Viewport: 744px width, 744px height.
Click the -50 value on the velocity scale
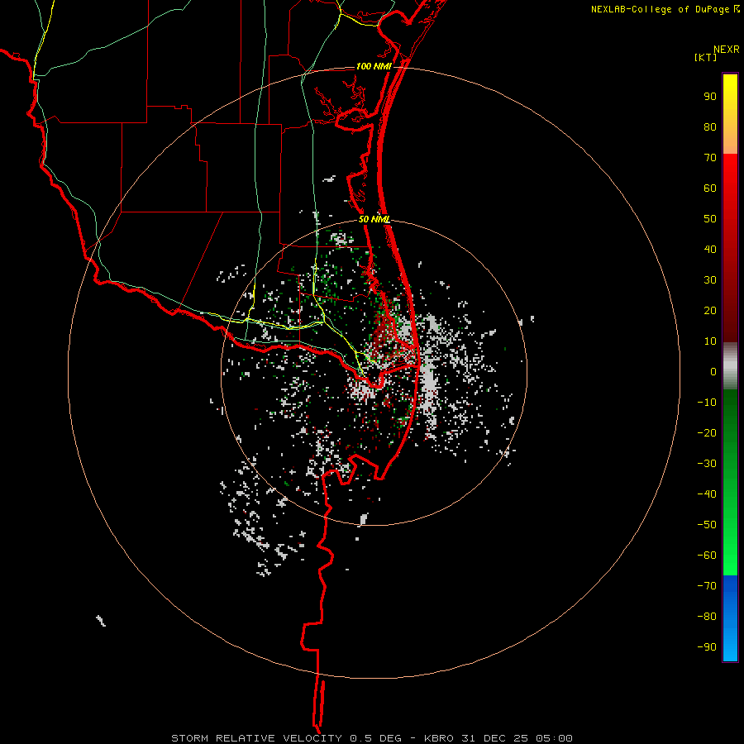tap(707, 525)
